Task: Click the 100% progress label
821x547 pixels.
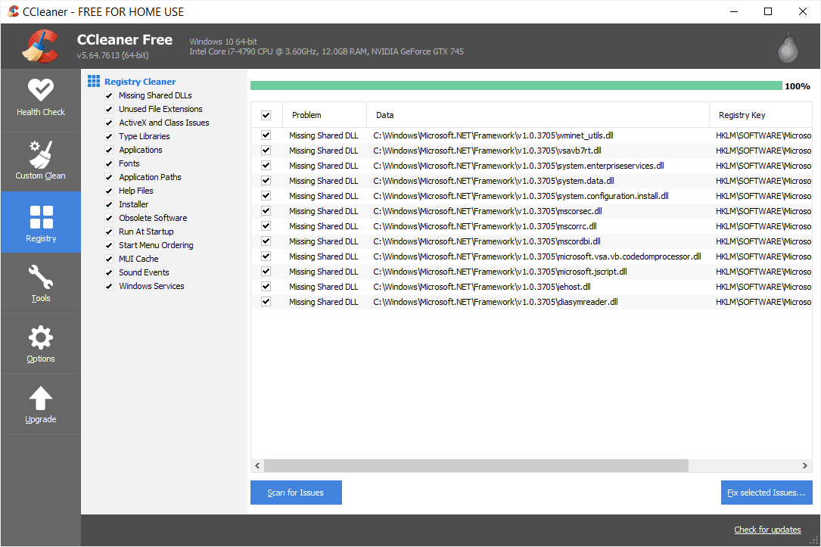Action: tap(798, 86)
